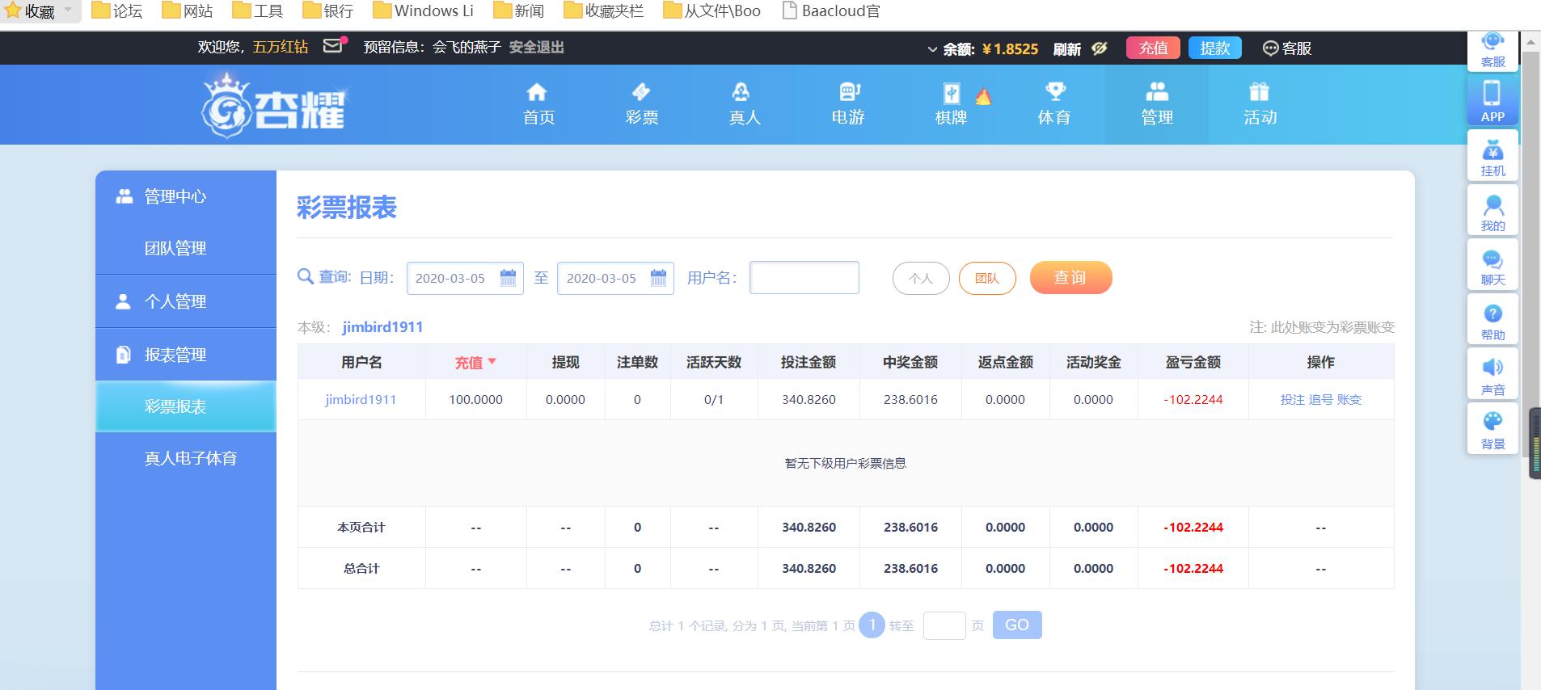The width and height of the screenshot is (1541, 690).
Task: Open 真人电子体育 in the sidebar
Action: 190,458
